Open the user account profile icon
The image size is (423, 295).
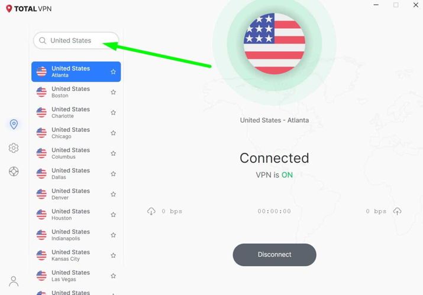point(14,281)
